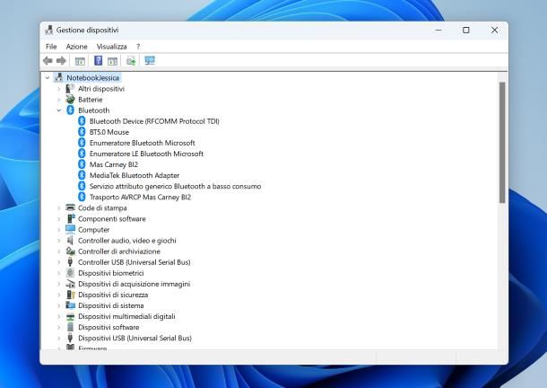
Task: Click the Update driver toolbar icon
Action: pyautogui.click(x=131, y=61)
